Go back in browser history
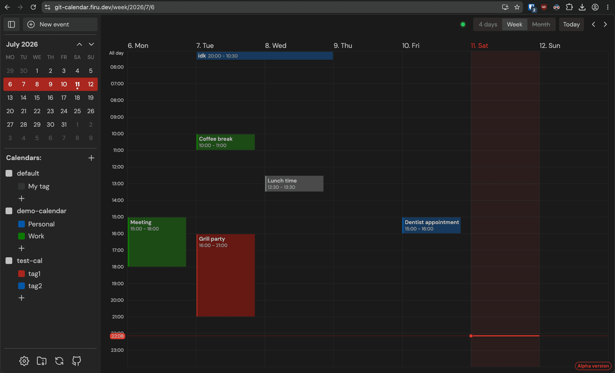This screenshot has height=373, width=615. pos(7,7)
